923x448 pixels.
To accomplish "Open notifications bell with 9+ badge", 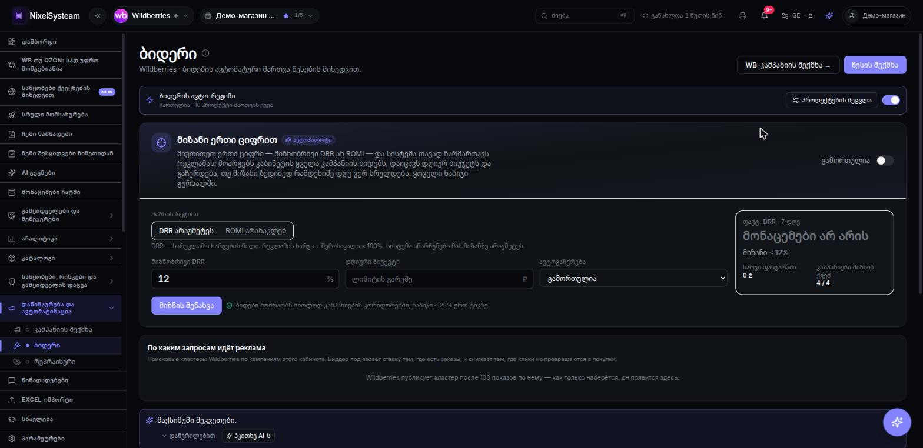I will (x=764, y=16).
